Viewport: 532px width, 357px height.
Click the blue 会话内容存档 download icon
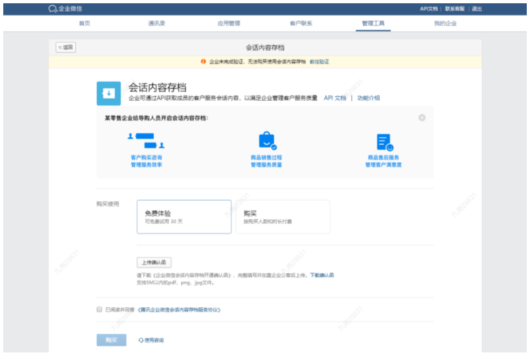click(x=109, y=93)
